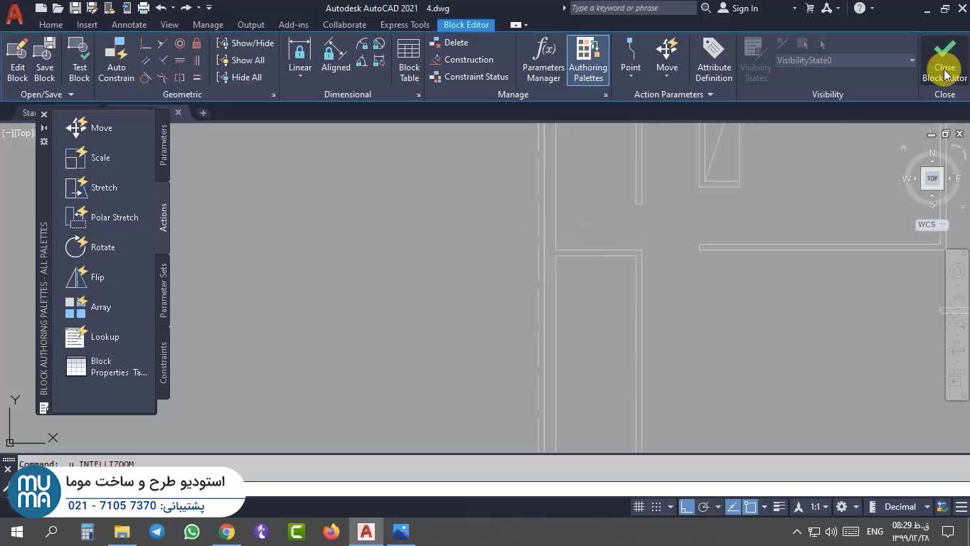
Task: Open the Block Table tool
Action: [x=409, y=60]
